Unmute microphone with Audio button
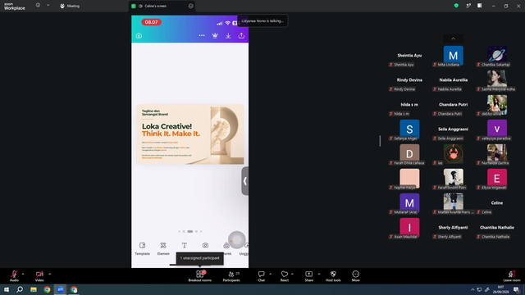This screenshot has width=525, height=295. 14,276
